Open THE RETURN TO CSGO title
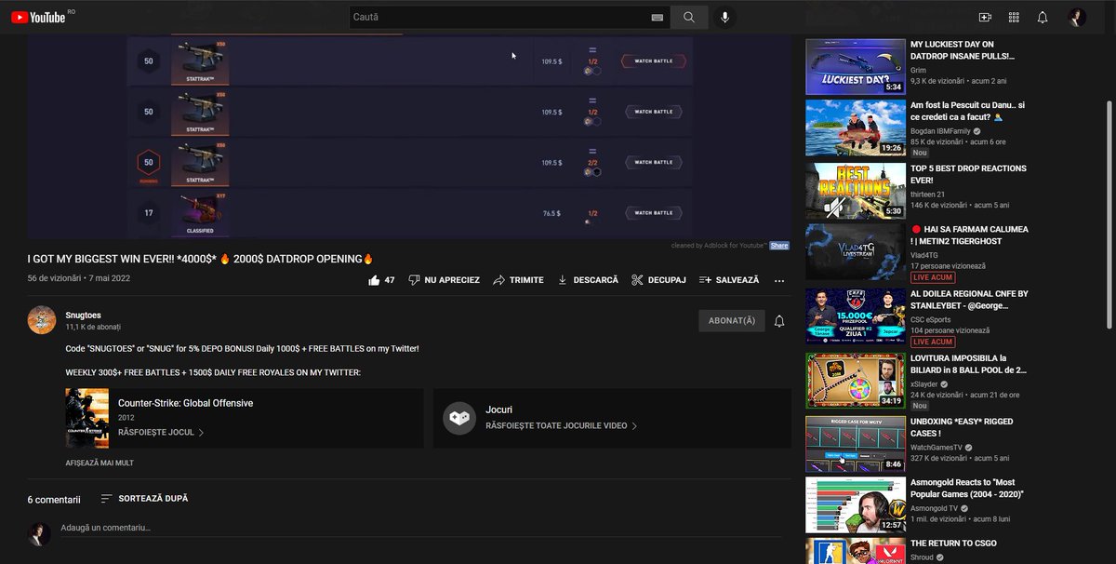Viewport: 1116px width, 564px height. 955,544
